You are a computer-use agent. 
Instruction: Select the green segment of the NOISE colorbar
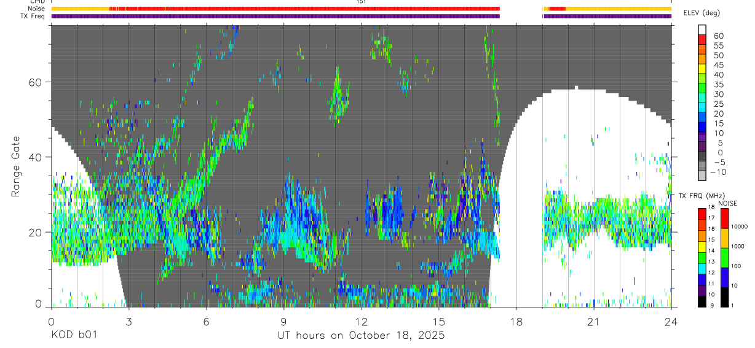click(725, 257)
